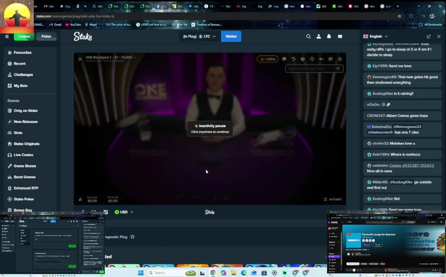Viewport: 446px width, 277px height.
Task: Open Casino #432,587,103,612 bet link
Action: tap(412, 165)
